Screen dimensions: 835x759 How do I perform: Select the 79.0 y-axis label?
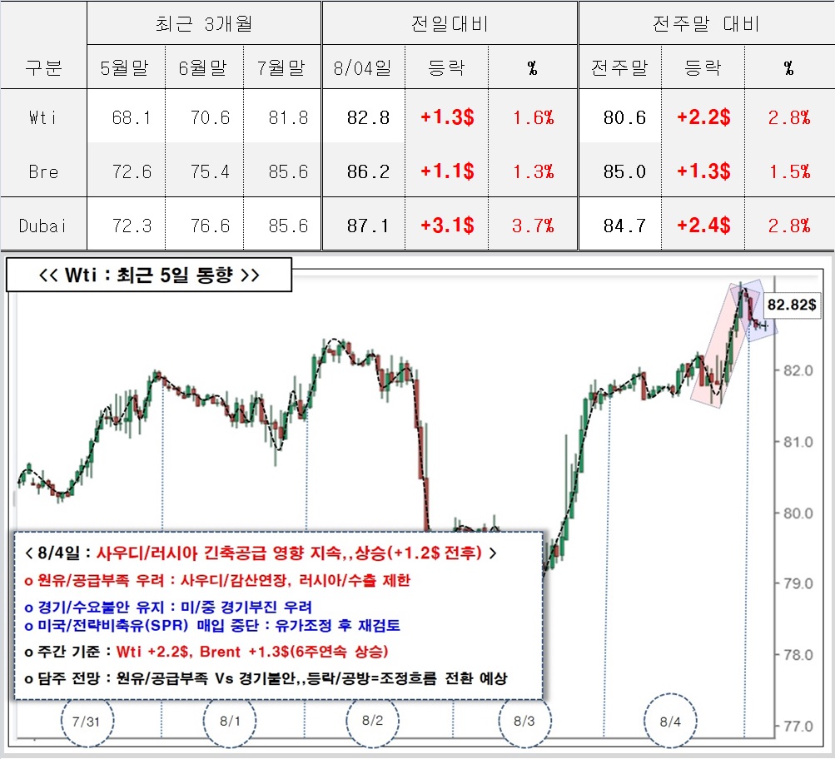798,584
